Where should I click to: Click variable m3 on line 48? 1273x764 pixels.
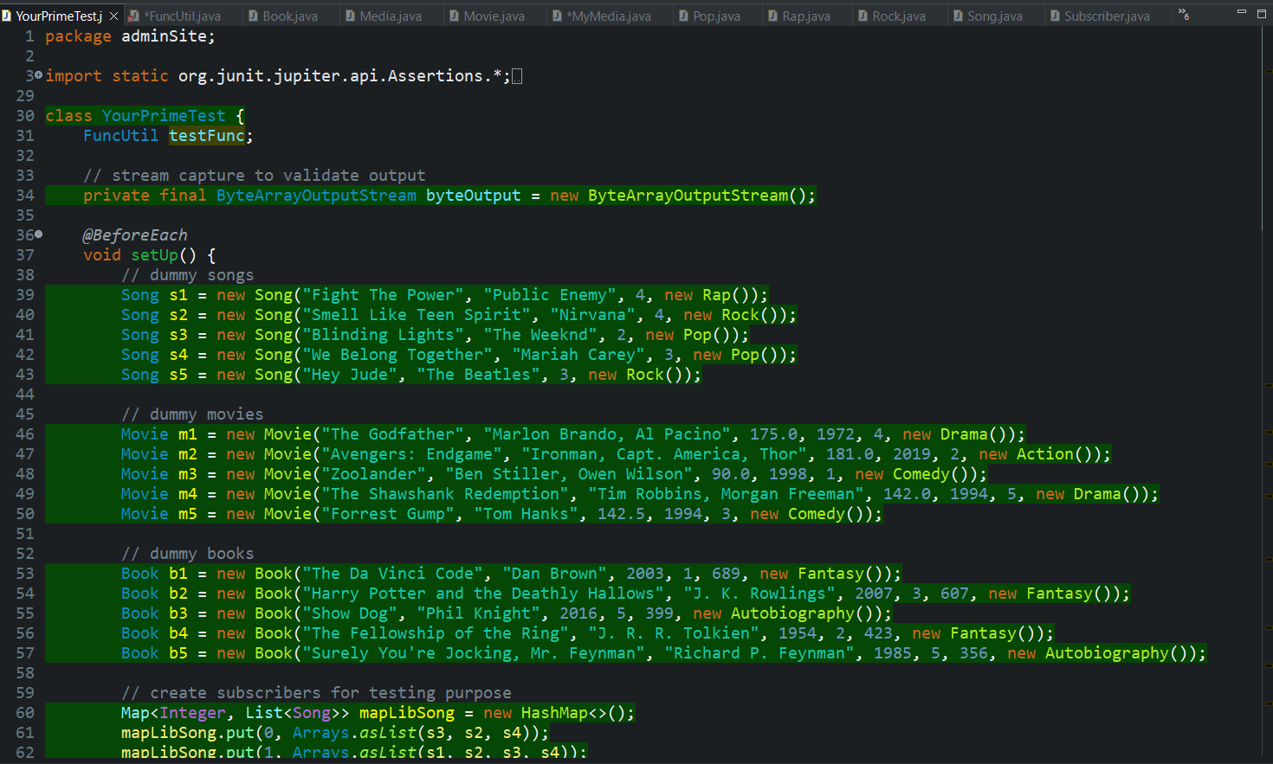tap(188, 474)
